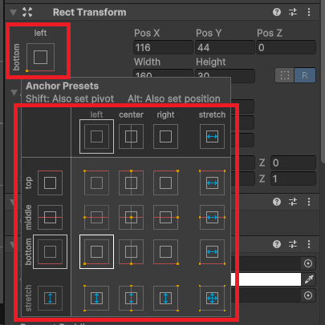Open Rect Transform help reference
325x325 pixels.
click(x=277, y=12)
